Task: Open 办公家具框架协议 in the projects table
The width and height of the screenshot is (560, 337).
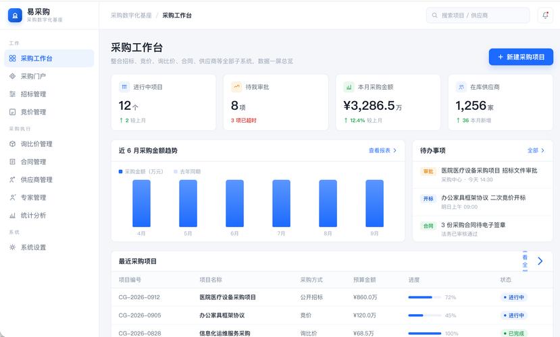Action: point(222,315)
